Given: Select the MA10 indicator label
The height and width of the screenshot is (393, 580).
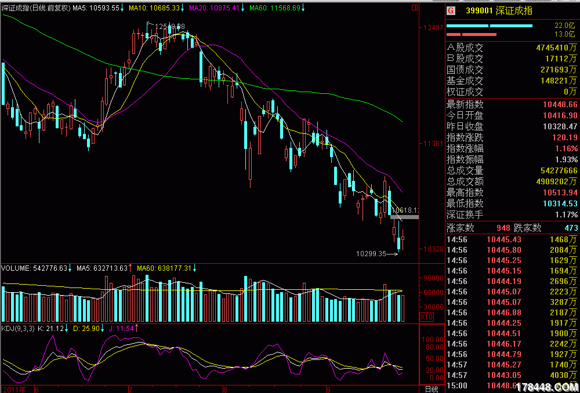Looking at the screenshot, I should coord(154,8).
